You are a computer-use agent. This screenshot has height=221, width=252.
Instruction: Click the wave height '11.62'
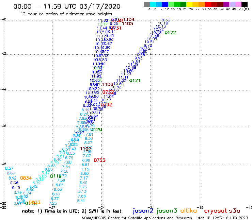(x=103, y=20)
